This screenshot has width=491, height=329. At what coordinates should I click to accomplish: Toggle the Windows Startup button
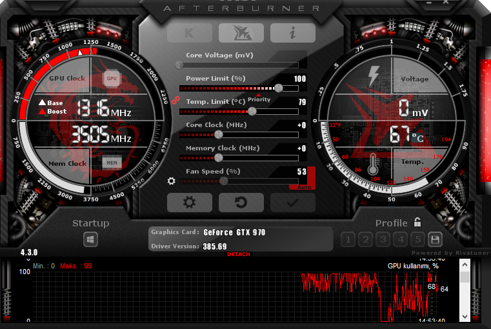pyautogui.click(x=90, y=240)
